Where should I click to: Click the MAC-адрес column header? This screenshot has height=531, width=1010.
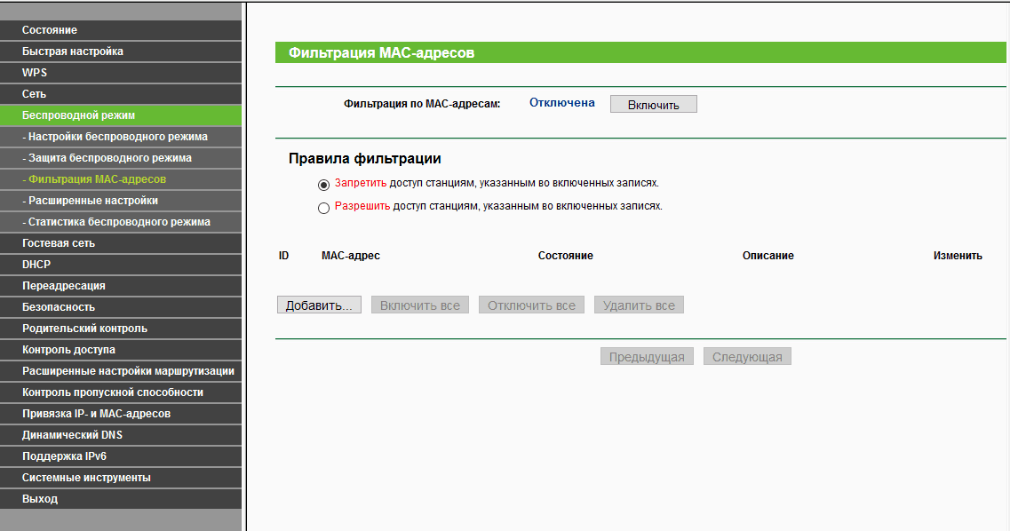coord(350,256)
